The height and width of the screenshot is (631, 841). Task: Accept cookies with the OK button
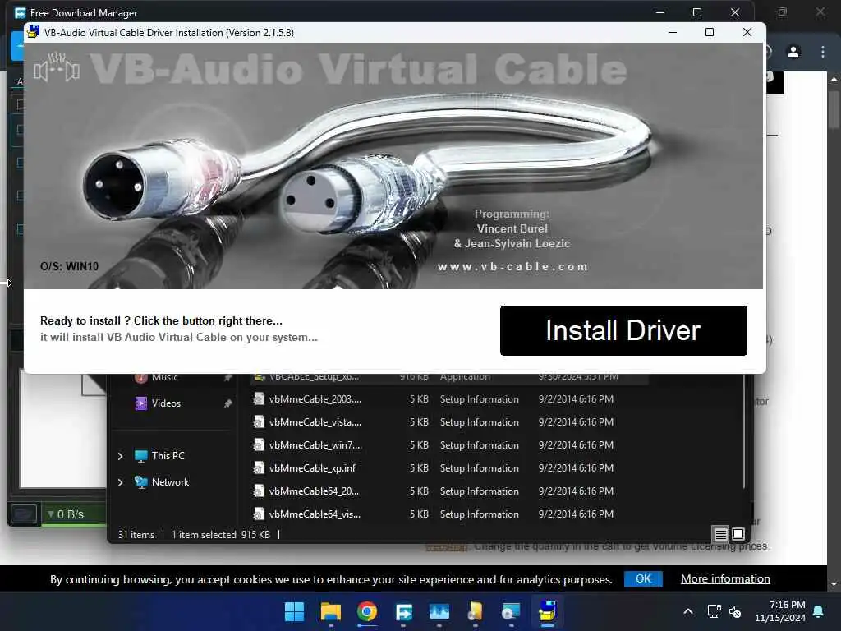pos(643,579)
